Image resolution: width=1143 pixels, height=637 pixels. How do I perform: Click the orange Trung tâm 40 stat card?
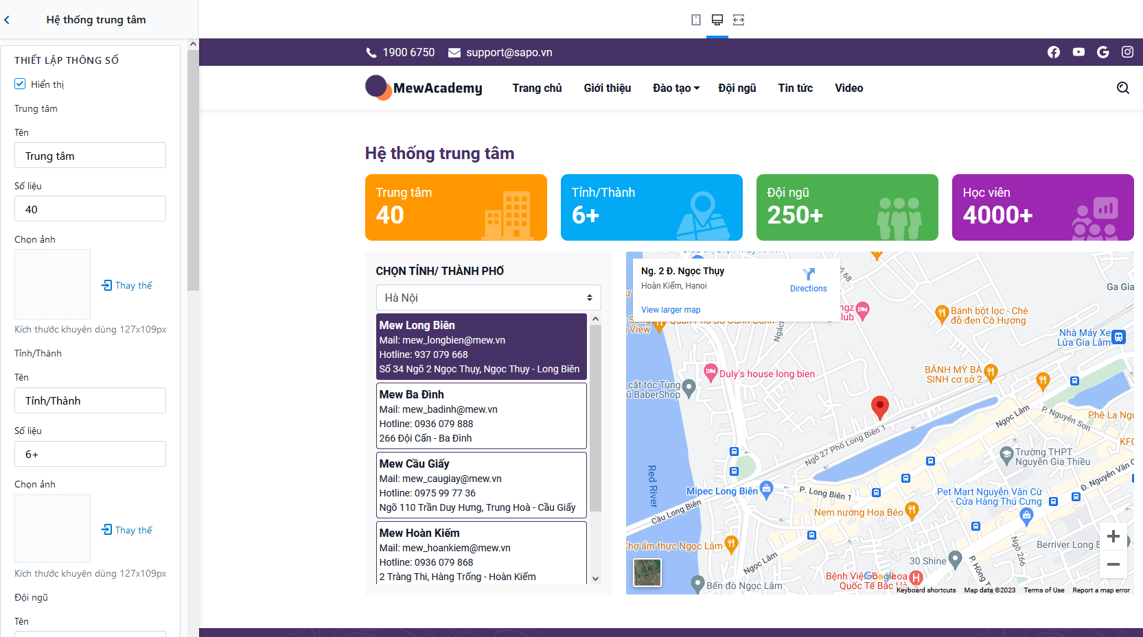click(456, 207)
